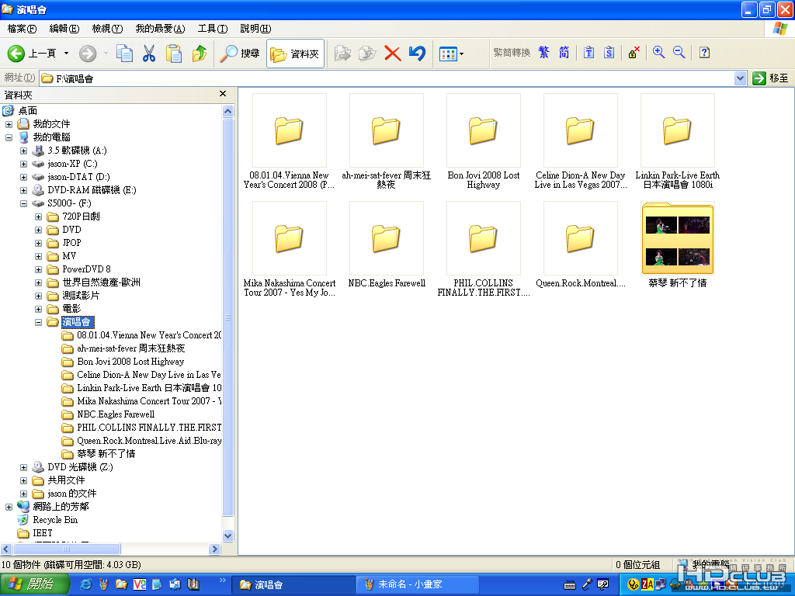Click the zoom out magnifier icon
The height and width of the screenshot is (596, 795).
click(x=679, y=52)
